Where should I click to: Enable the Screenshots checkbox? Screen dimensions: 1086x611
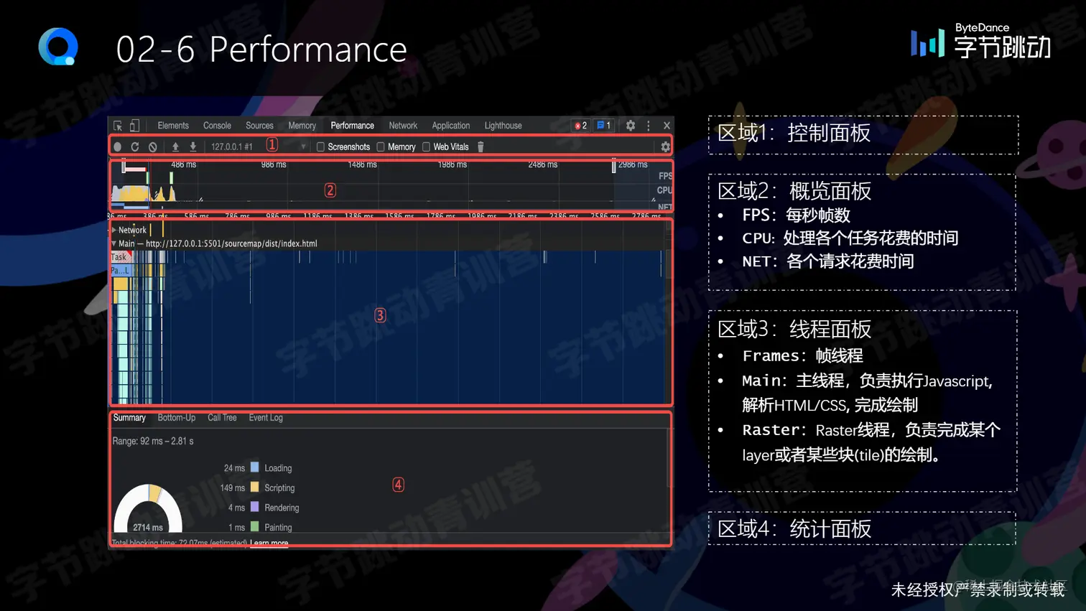(320, 147)
